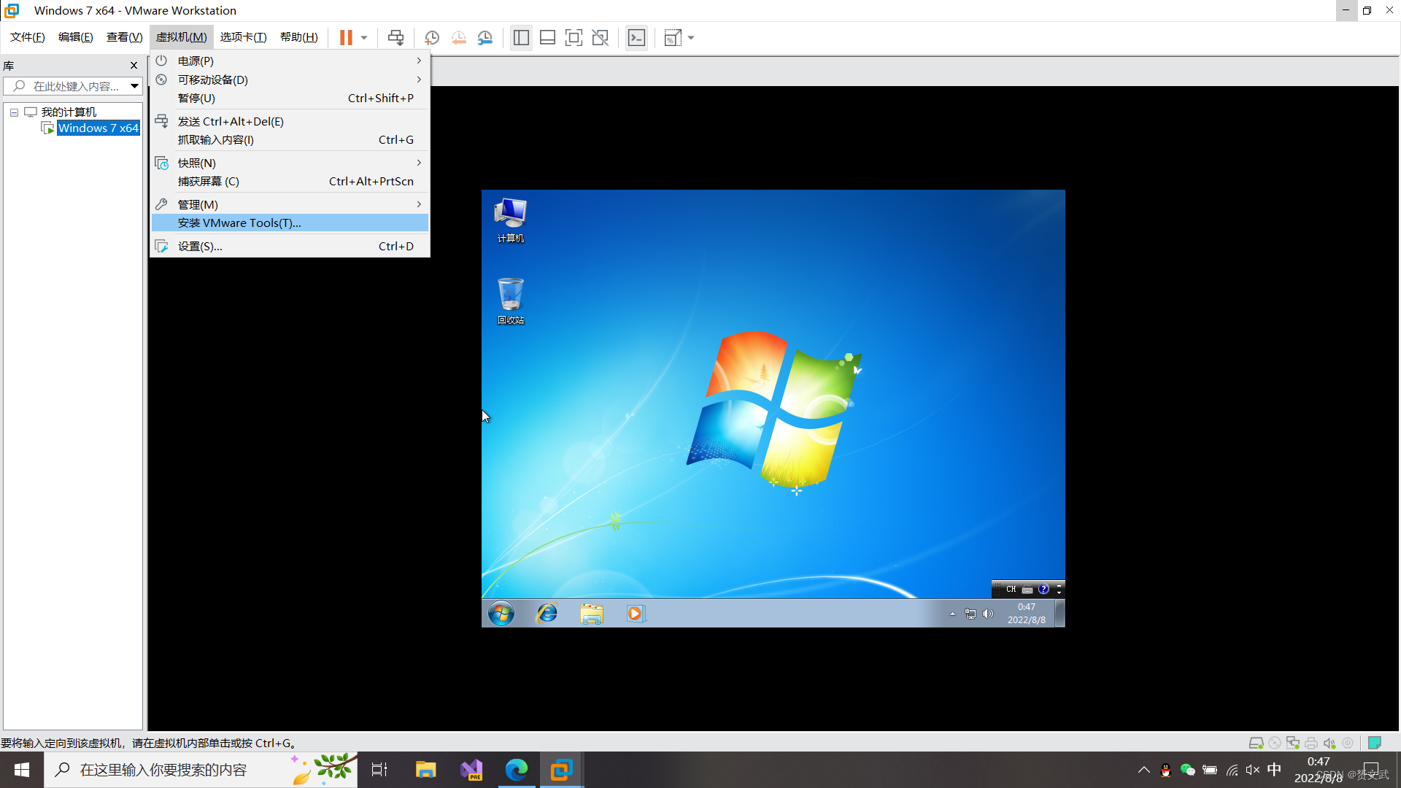
Task: Expand the stretch display dropdown arrow
Action: pyautogui.click(x=691, y=38)
